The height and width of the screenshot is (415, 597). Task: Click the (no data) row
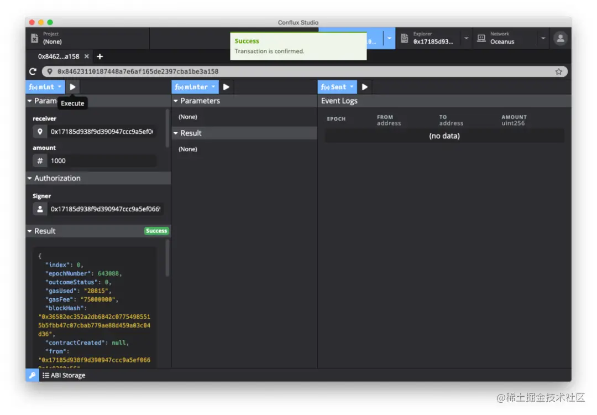pos(444,136)
